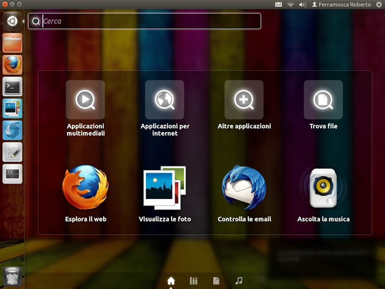Switch to the Music lens tab
This screenshot has height=289, width=385.
coord(239,281)
